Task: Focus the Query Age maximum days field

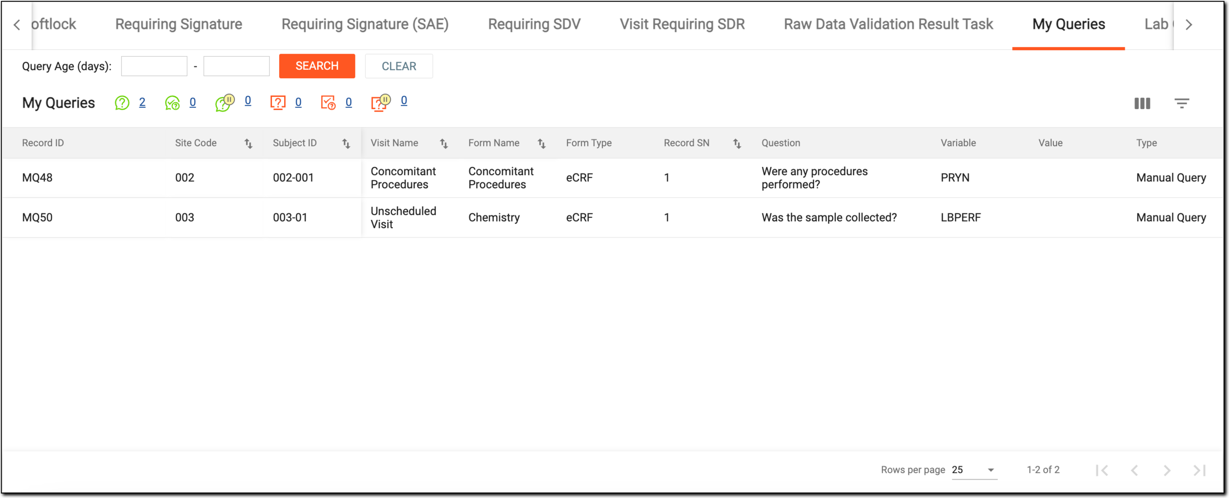Action: (x=236, y=66)
